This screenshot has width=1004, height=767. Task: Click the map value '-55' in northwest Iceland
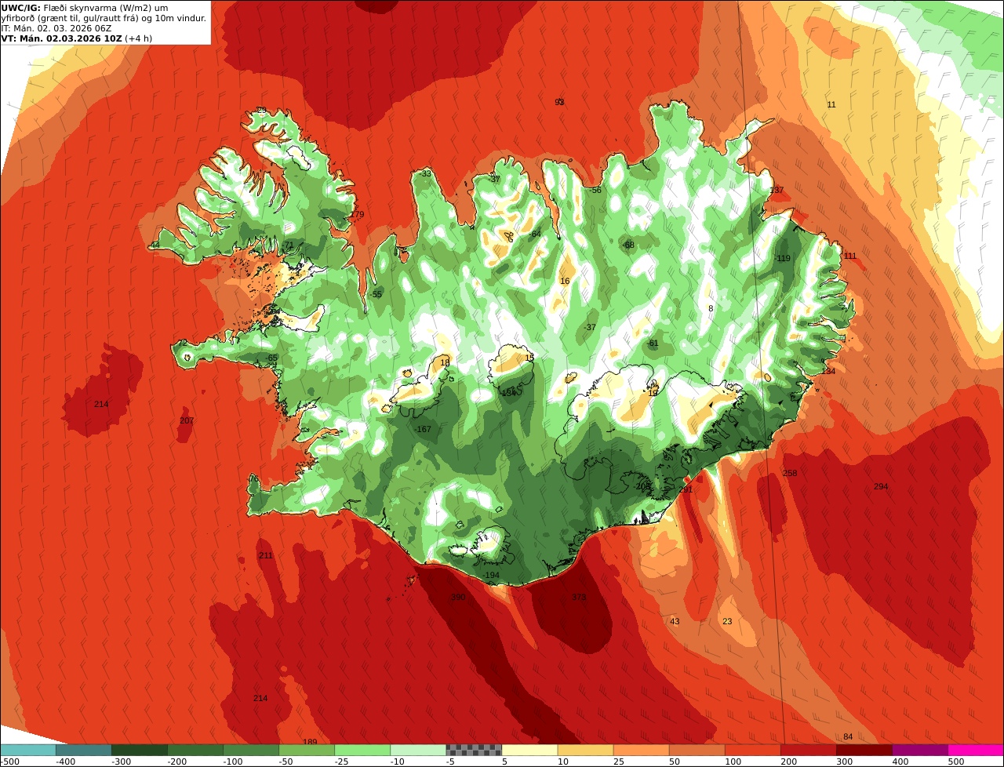(x=376, y=295)
